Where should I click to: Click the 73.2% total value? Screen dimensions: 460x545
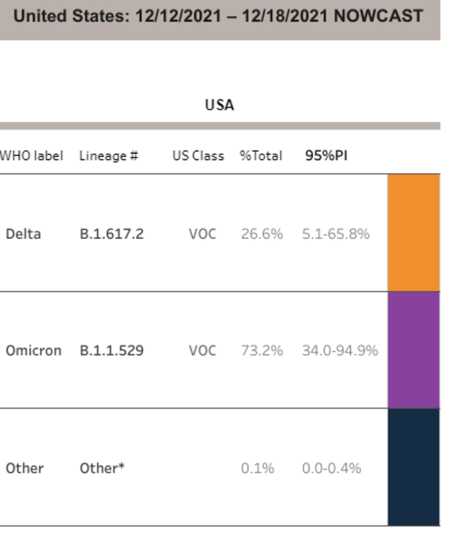coord(262,351)
